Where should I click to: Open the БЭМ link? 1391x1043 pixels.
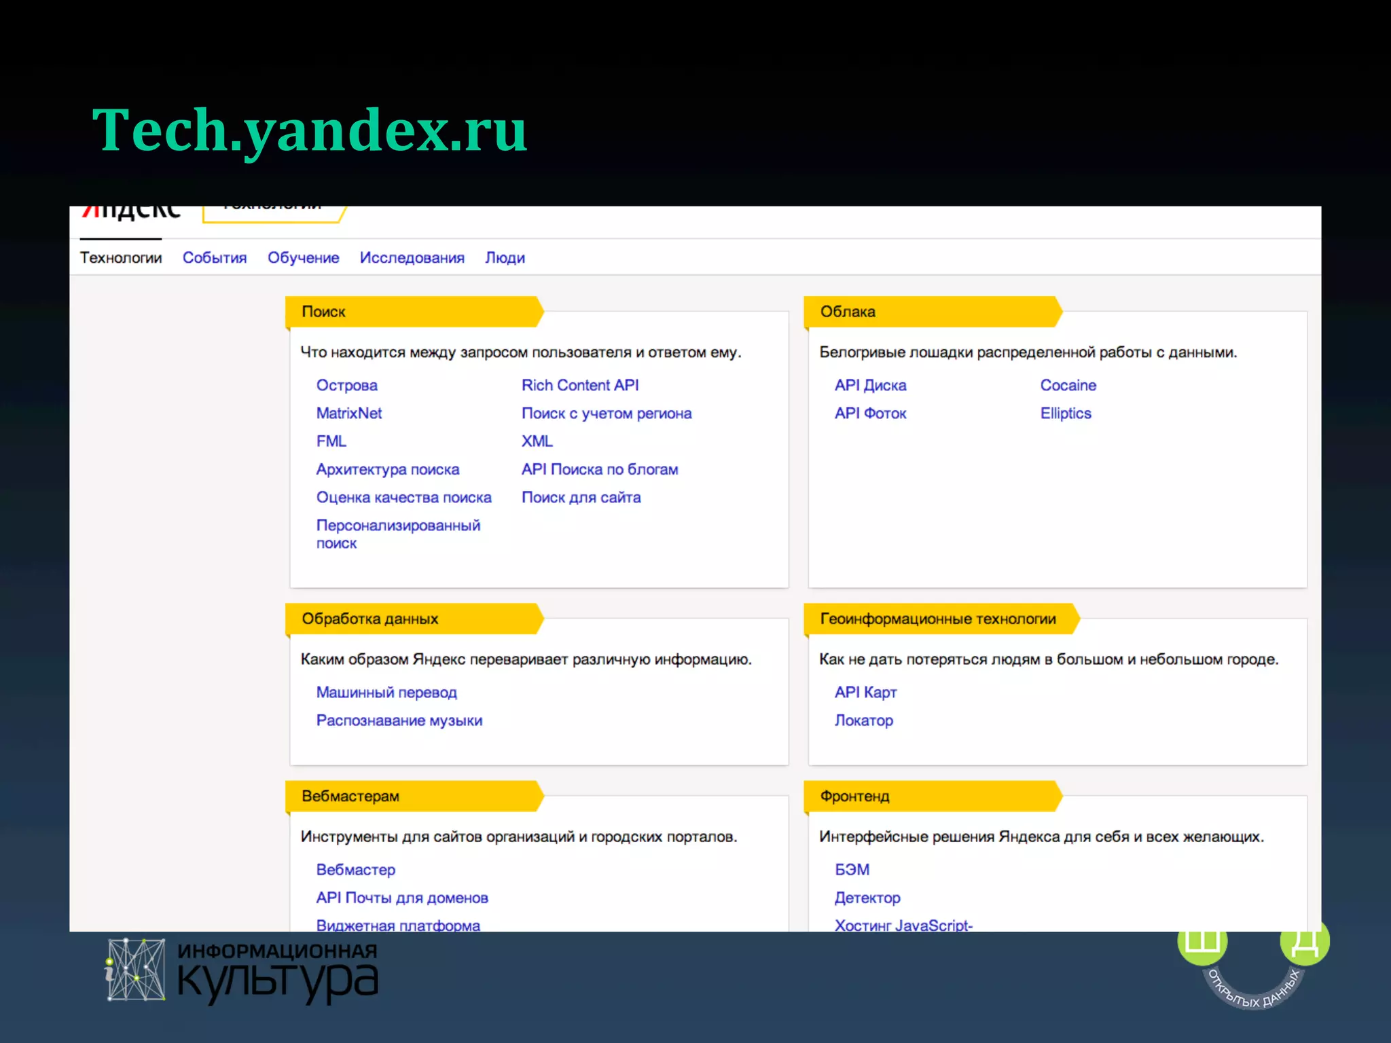click(x=852, y=870)
